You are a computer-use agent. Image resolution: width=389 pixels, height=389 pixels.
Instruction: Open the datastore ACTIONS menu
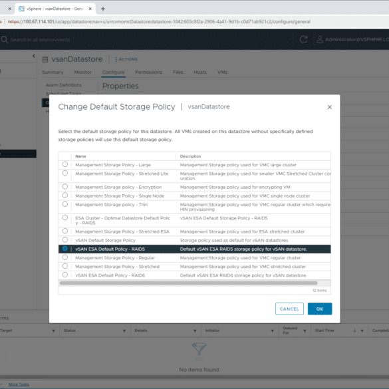point(126,59)
